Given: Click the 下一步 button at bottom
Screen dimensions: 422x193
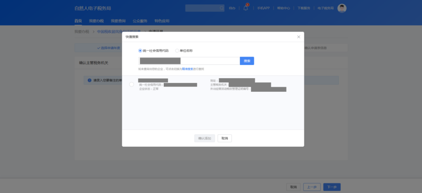Looking at the screenshot, I should [x=332, y=187].
